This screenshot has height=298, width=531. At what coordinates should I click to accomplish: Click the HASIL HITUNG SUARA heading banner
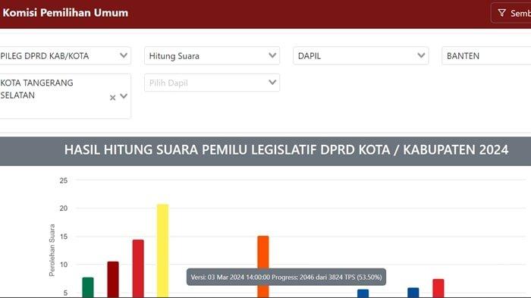click(x=265, y=151)
